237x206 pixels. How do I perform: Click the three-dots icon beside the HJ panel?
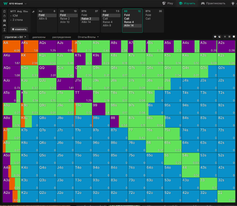(x=33, y=12)
